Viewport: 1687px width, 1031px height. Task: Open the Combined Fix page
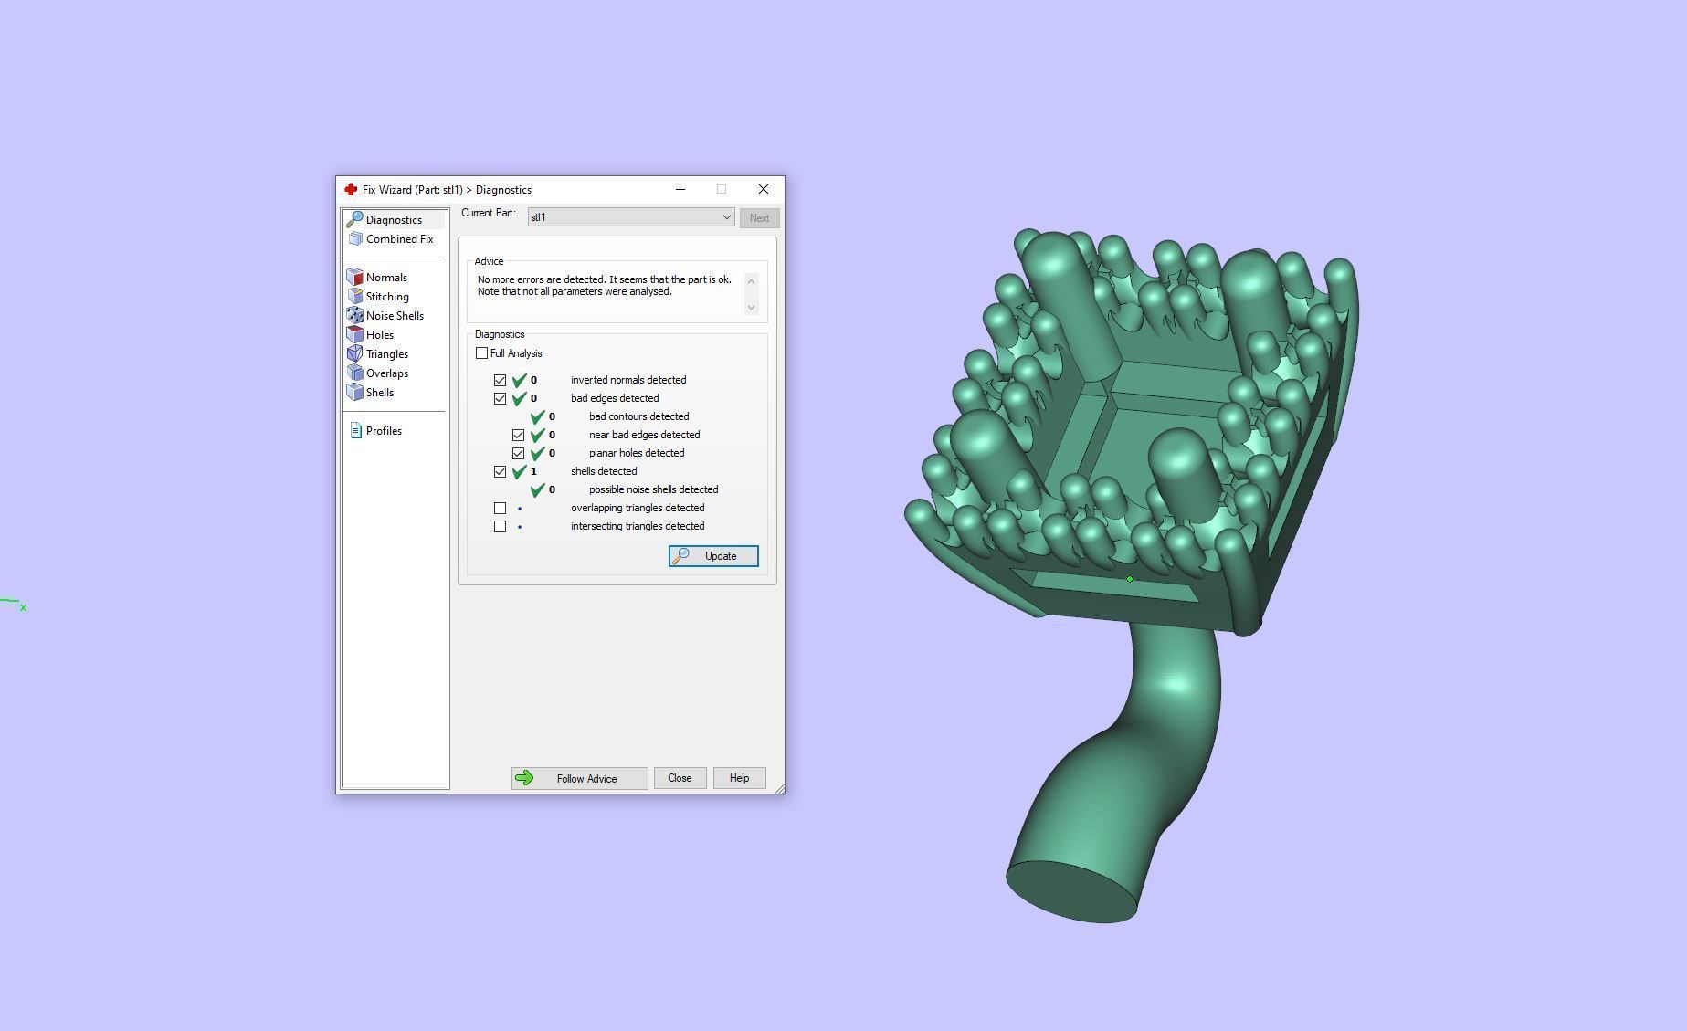(x=399, y=239)
